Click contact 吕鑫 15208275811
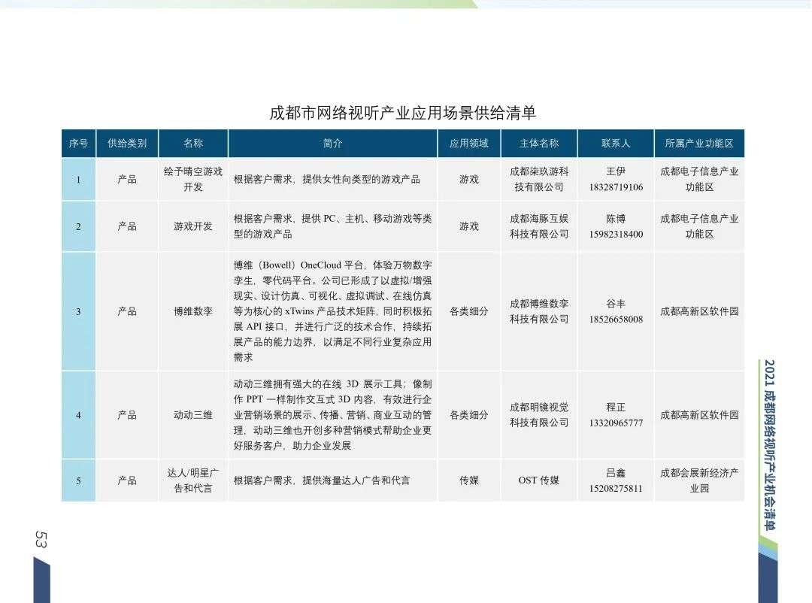The height and width of the screenshot is (603, 812). tap(616, 480)
